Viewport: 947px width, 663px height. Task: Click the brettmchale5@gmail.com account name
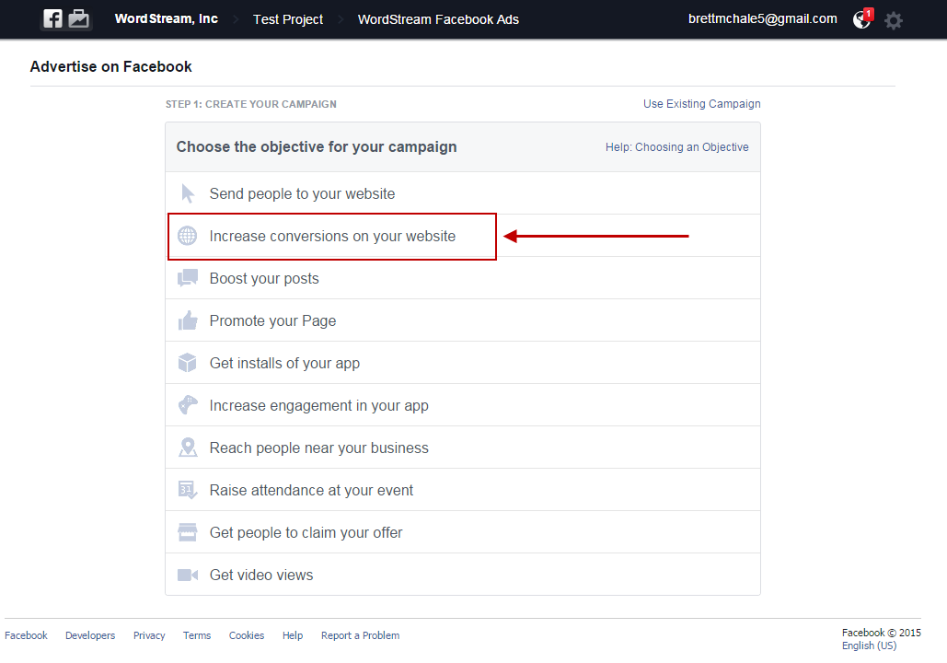pyautogui.click(x=763, y=18)
